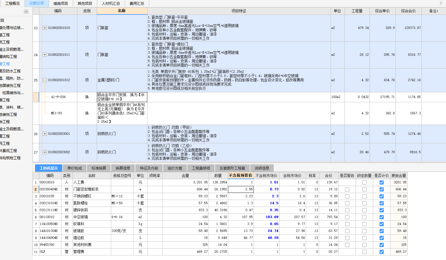Click total price 129373.87 cell
This screenshot has width=446, height=260.
click(409, 28)
